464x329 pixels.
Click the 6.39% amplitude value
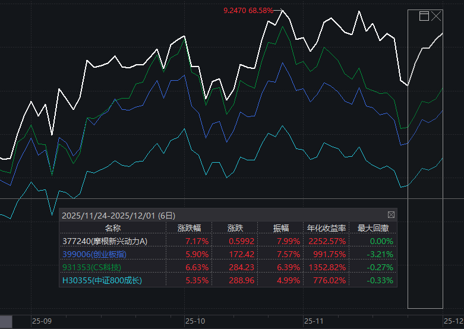(289, 267)
